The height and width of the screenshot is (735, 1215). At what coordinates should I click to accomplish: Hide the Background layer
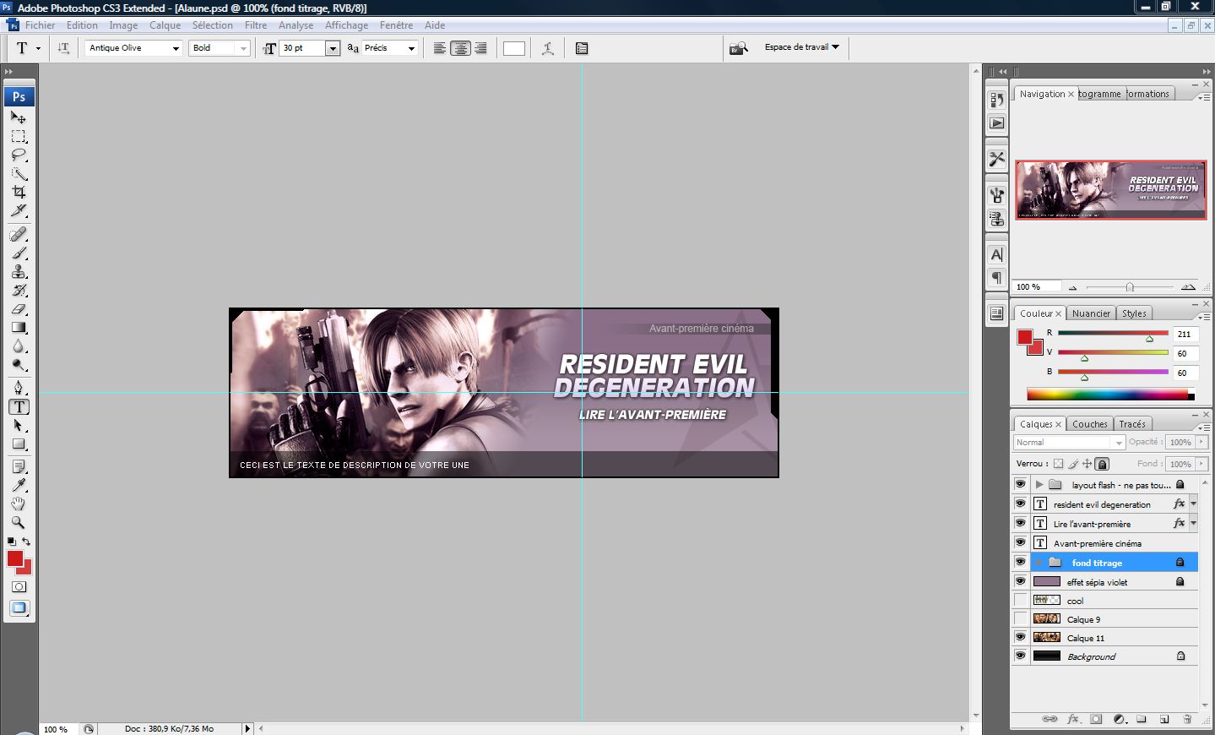tap(1020, 656)
